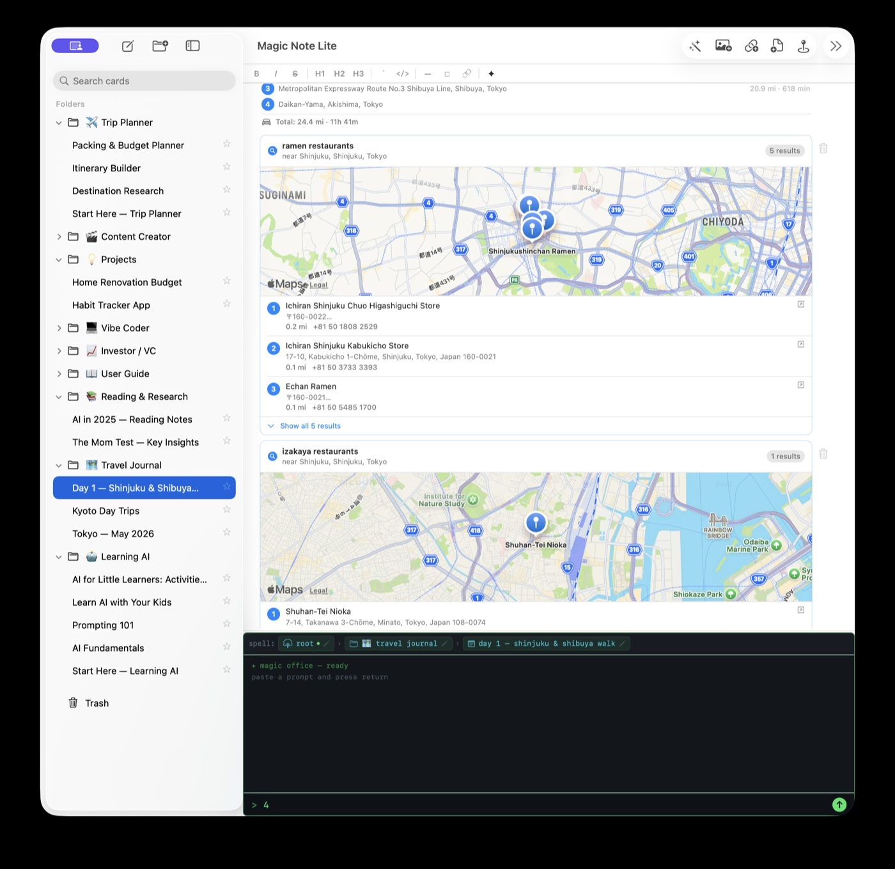Viewport: 895px width, 869px height.
Task: Click the link icon in the format bar
Action: tap(467, 74)
